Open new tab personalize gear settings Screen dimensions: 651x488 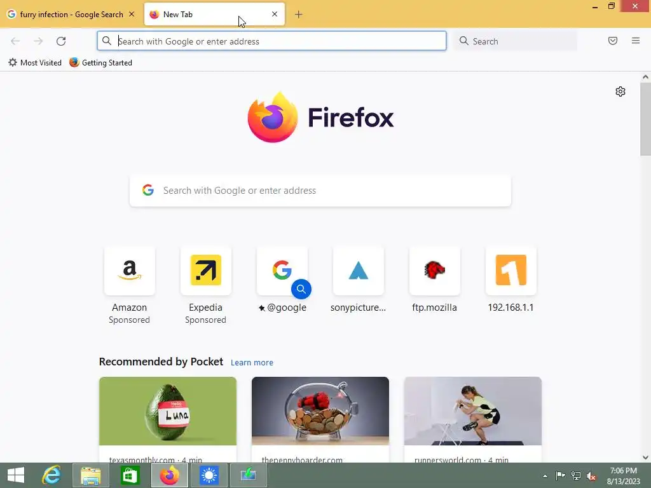(620, 91)
